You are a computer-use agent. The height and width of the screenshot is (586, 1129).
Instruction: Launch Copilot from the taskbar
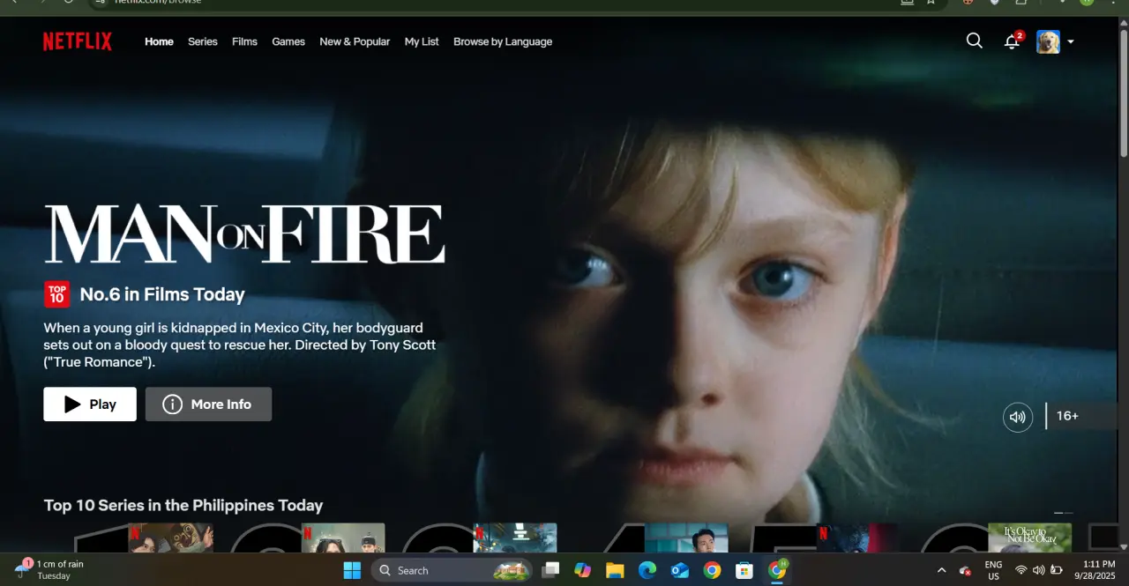point(582,570)
